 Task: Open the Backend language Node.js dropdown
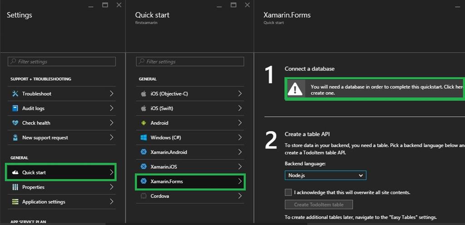(x=325, y=175)
